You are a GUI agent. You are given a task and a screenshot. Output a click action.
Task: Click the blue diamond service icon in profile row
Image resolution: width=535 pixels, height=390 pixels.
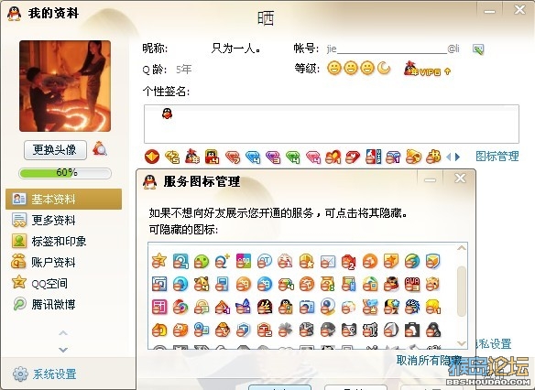253,157
